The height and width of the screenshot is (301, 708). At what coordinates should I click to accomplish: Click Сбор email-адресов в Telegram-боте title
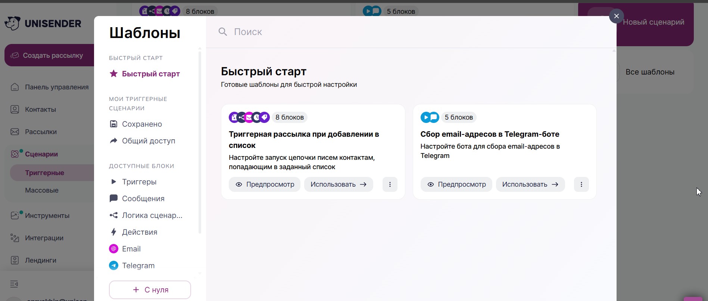(490, 134)
